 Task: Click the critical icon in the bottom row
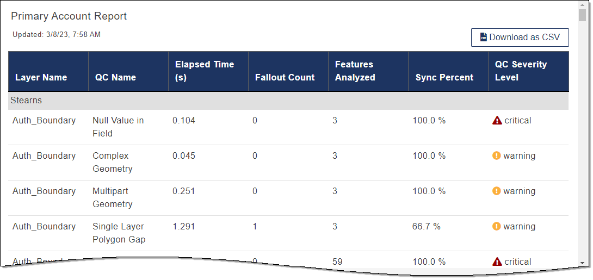point(497,262)
